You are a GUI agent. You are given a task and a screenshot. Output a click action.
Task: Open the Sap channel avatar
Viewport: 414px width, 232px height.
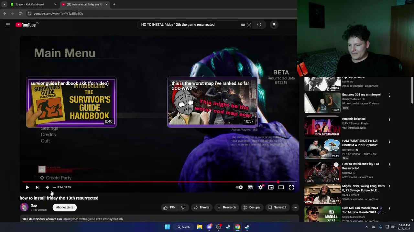(x=24, y=207)
